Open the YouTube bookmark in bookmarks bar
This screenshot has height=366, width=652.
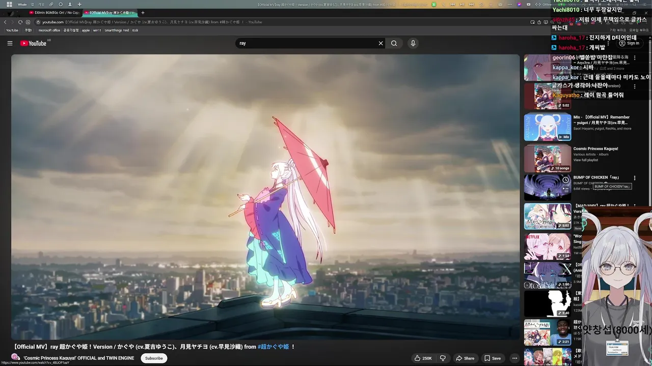[12, 30]
